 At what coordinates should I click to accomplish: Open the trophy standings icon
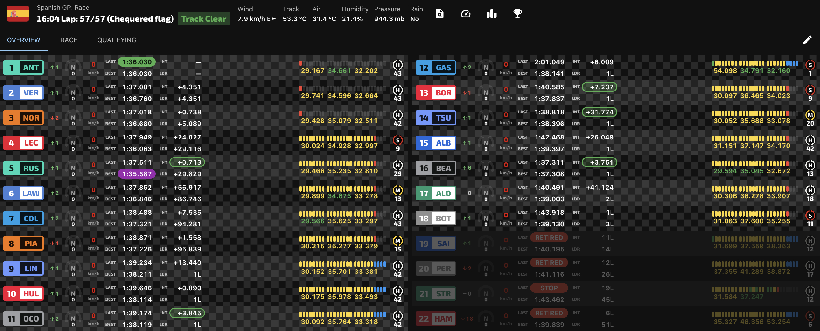click(518, 14)
